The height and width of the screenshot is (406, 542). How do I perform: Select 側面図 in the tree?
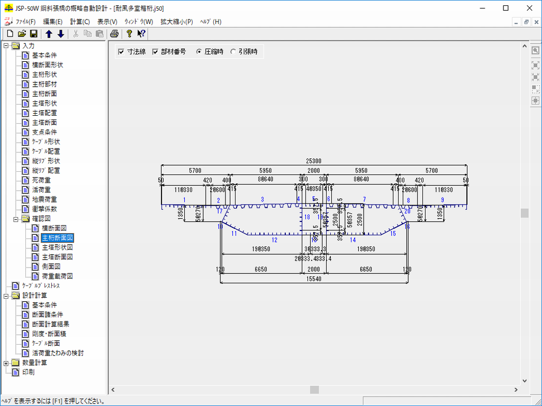tap(51, 266)
